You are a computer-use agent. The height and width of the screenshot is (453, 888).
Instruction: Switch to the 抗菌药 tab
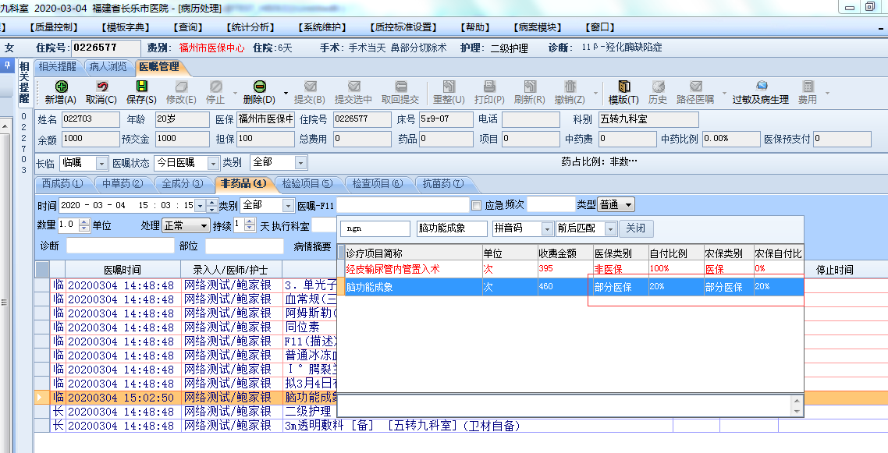(x=443, y=183)
